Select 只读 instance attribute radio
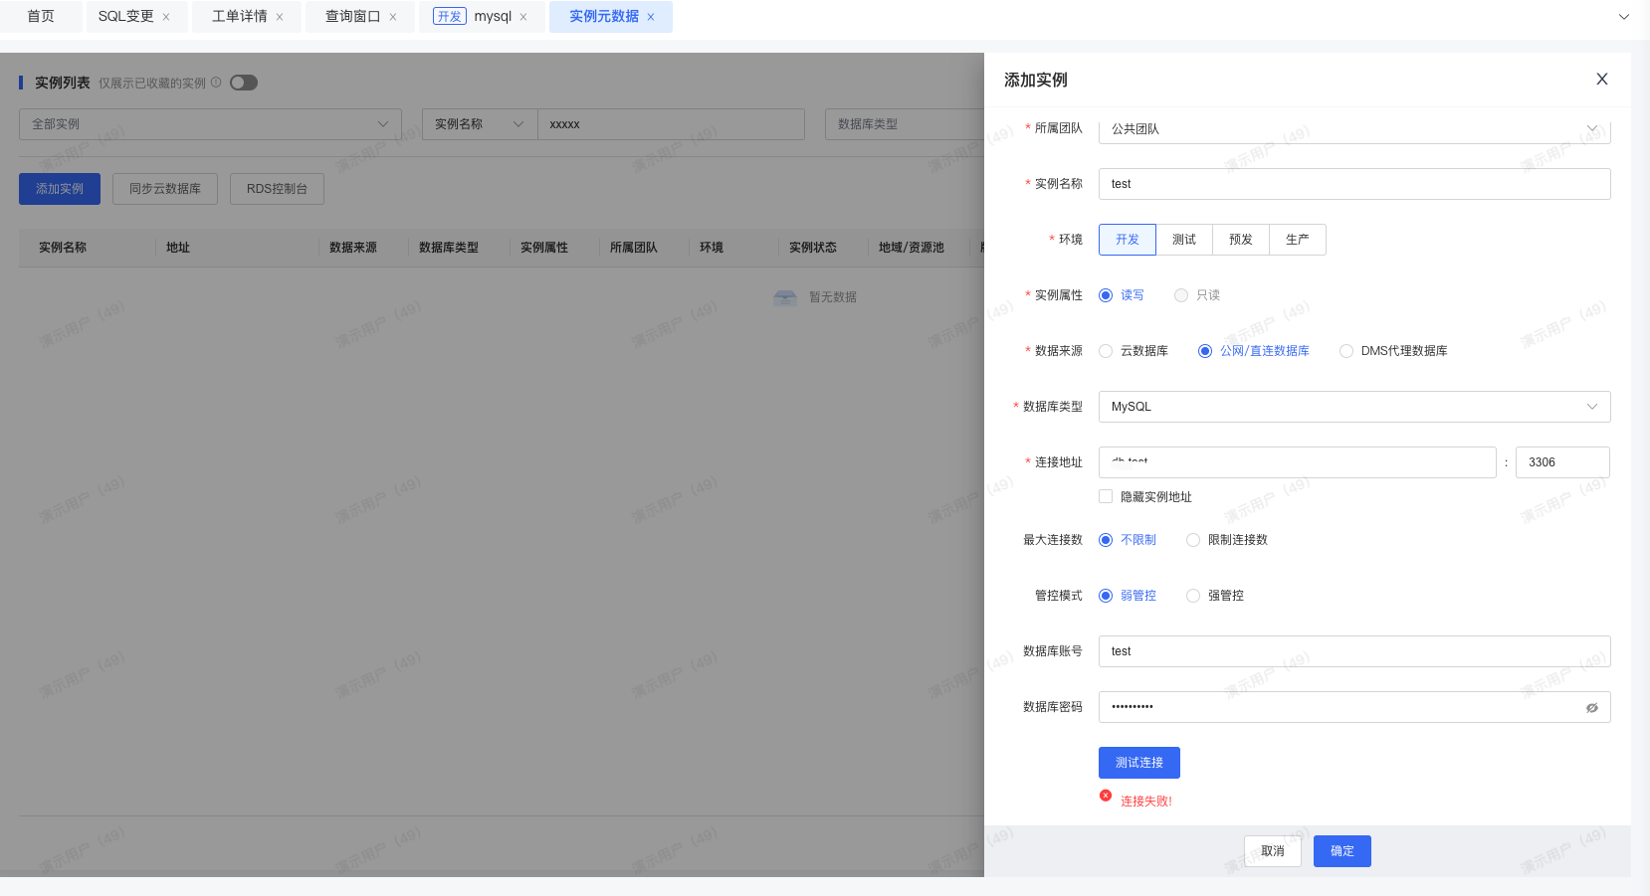The width and height of the screenshot is (1650, 896). coord(1181,295)
